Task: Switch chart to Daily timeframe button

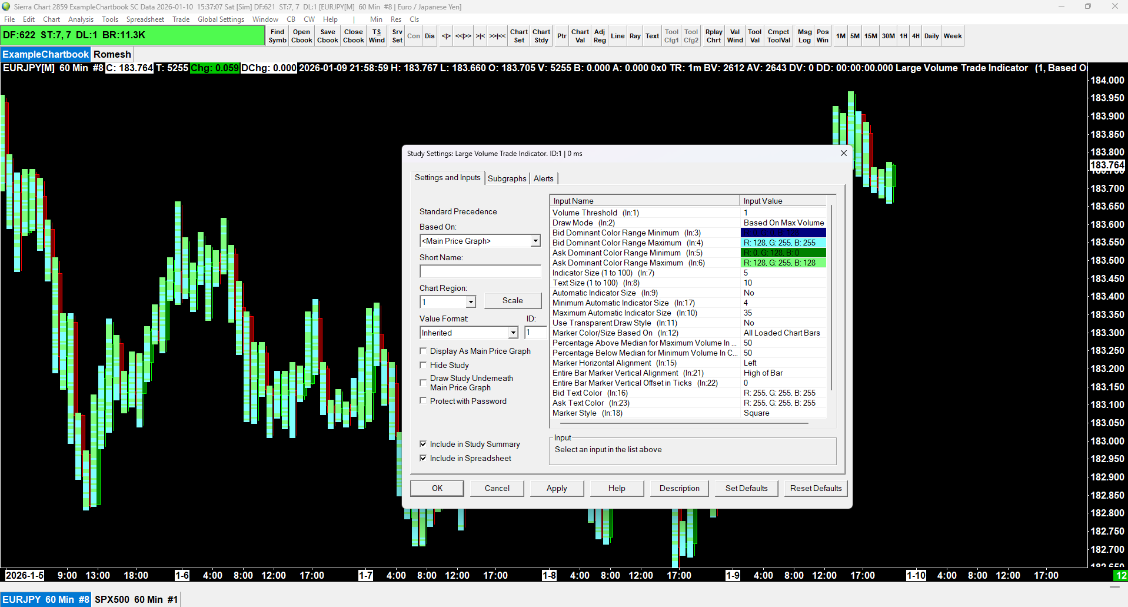Action: coord(931,36)
